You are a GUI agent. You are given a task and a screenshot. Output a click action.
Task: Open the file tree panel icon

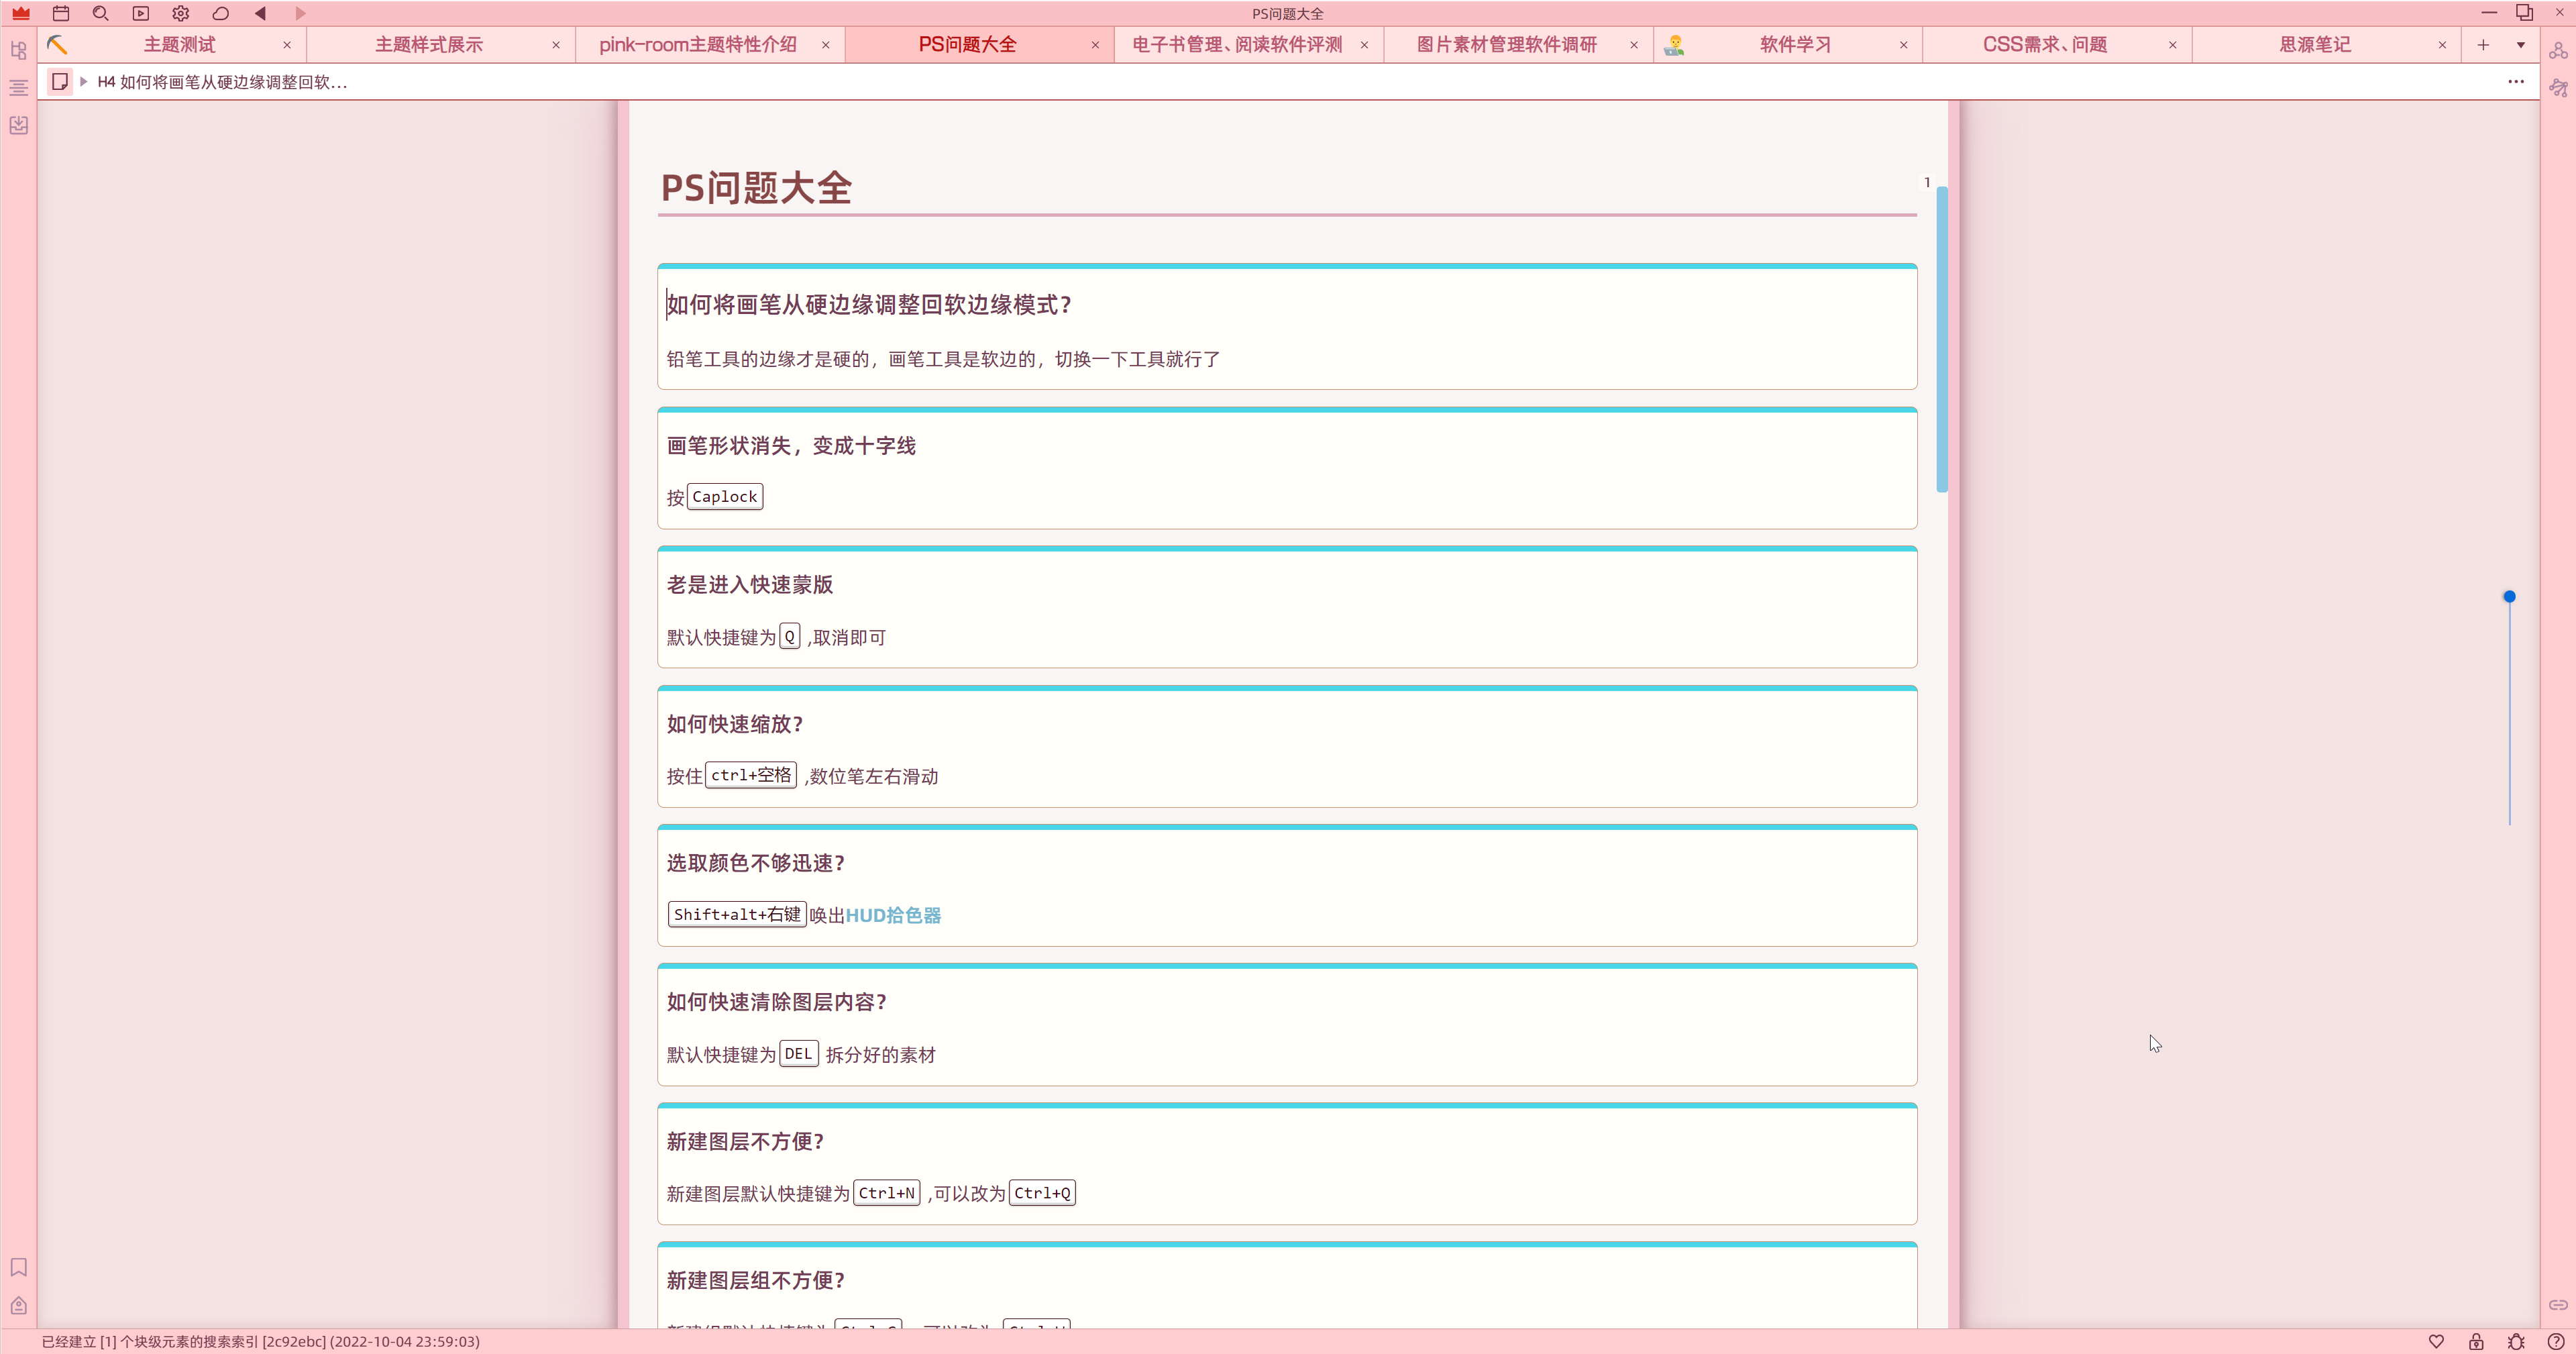click(18, 49)
